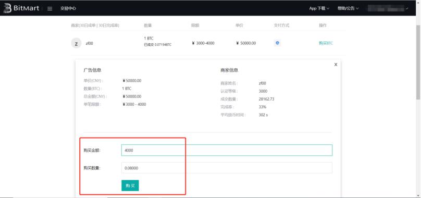The image size is (421, 198).
Task: Click the 广告信息 heading
Action: point(92,70)
